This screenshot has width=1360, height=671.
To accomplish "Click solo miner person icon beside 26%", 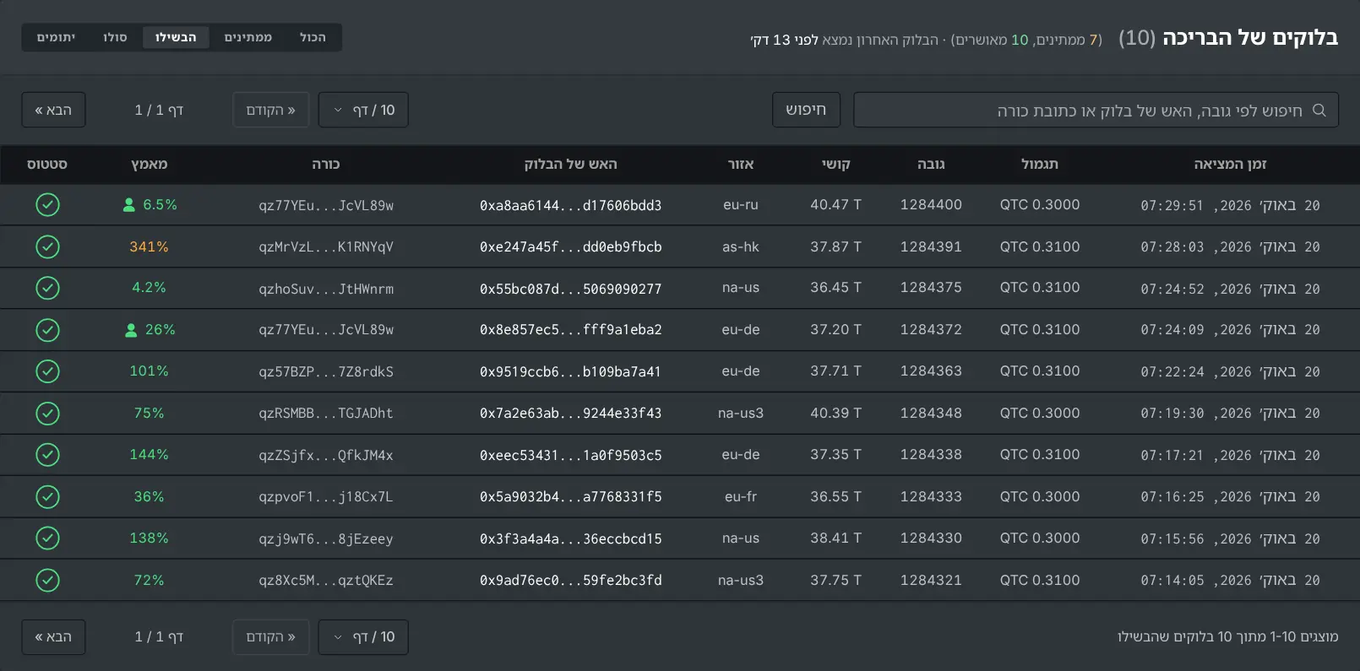I will tap(131, 330).
